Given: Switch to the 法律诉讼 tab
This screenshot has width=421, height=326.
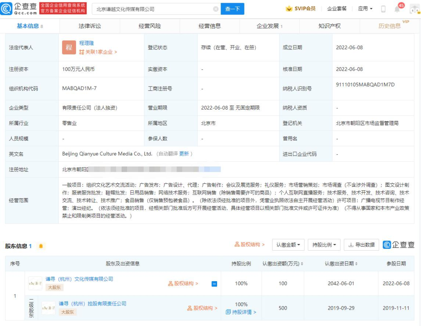Looking at the screenshot, I should pyautogui.click(x=90, y=26).
